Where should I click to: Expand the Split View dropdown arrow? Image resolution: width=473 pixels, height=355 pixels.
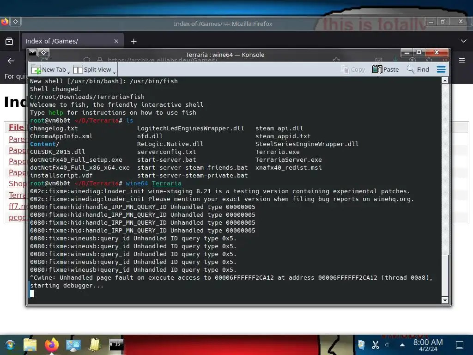coord(115,73)
